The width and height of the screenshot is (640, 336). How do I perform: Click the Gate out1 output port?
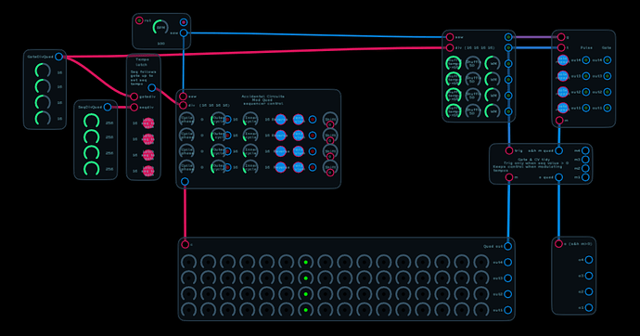coord(608,108)
